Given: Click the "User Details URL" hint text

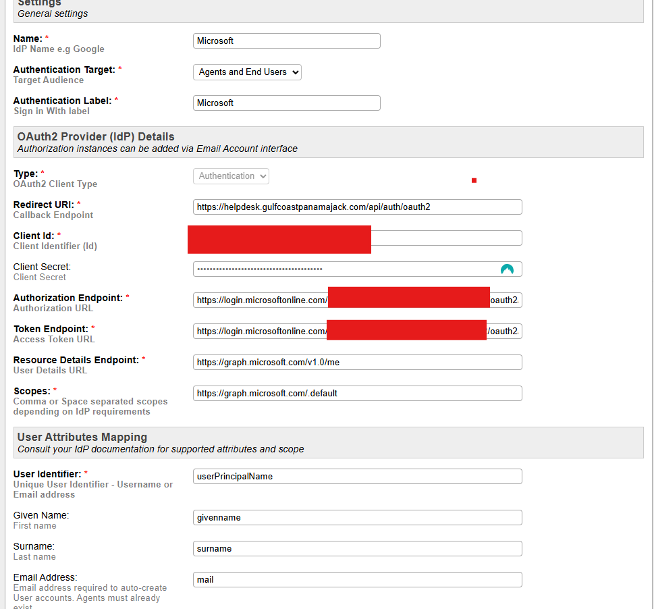Looking at the screenshot, I should tap(50, 371).
